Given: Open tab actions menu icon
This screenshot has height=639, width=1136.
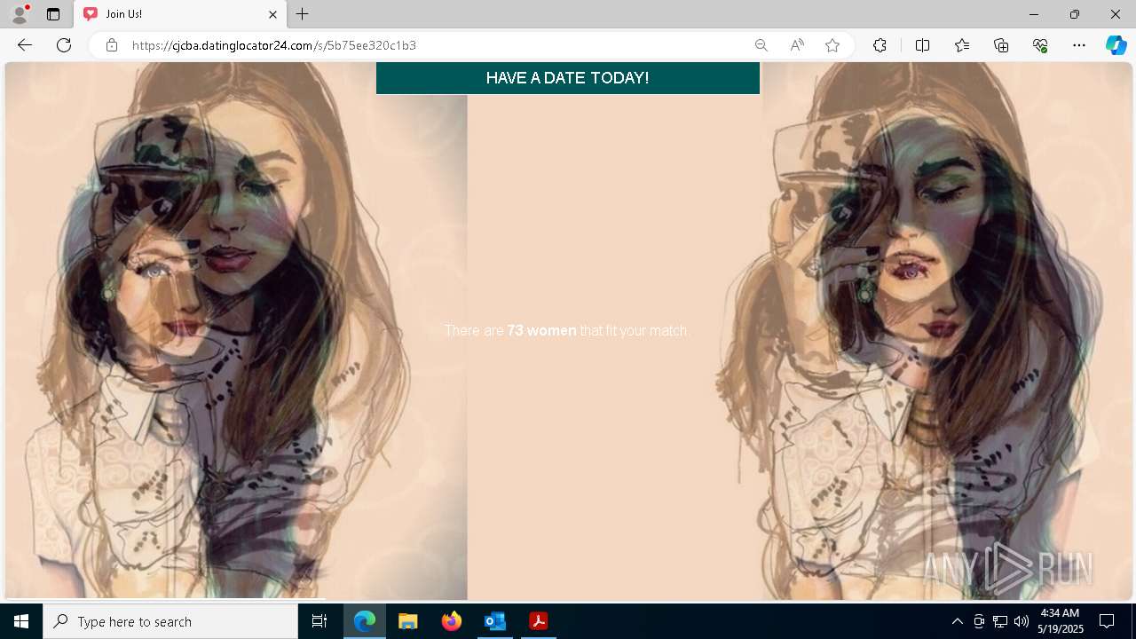Looking at the screenshot, I should [x=53, y=14].
